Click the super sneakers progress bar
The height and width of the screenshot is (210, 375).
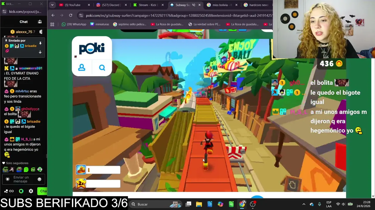click(103, 170)
